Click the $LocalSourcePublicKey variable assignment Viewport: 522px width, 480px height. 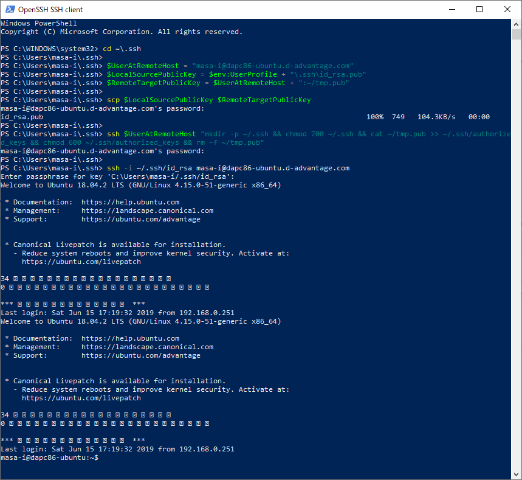point(236,74)
